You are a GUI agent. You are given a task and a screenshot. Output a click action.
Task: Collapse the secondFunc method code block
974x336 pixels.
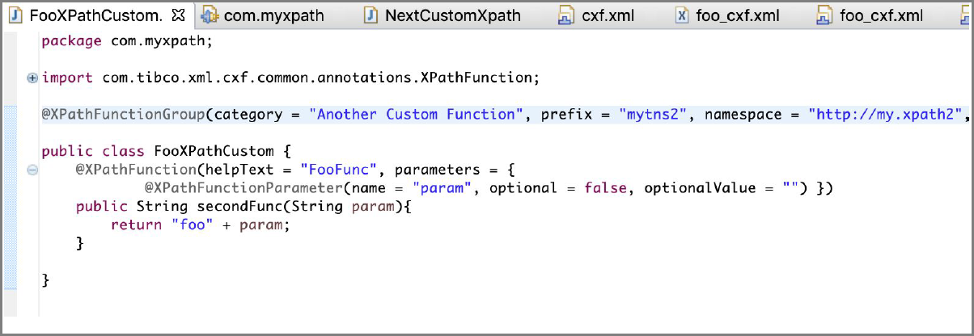(32, 170)
